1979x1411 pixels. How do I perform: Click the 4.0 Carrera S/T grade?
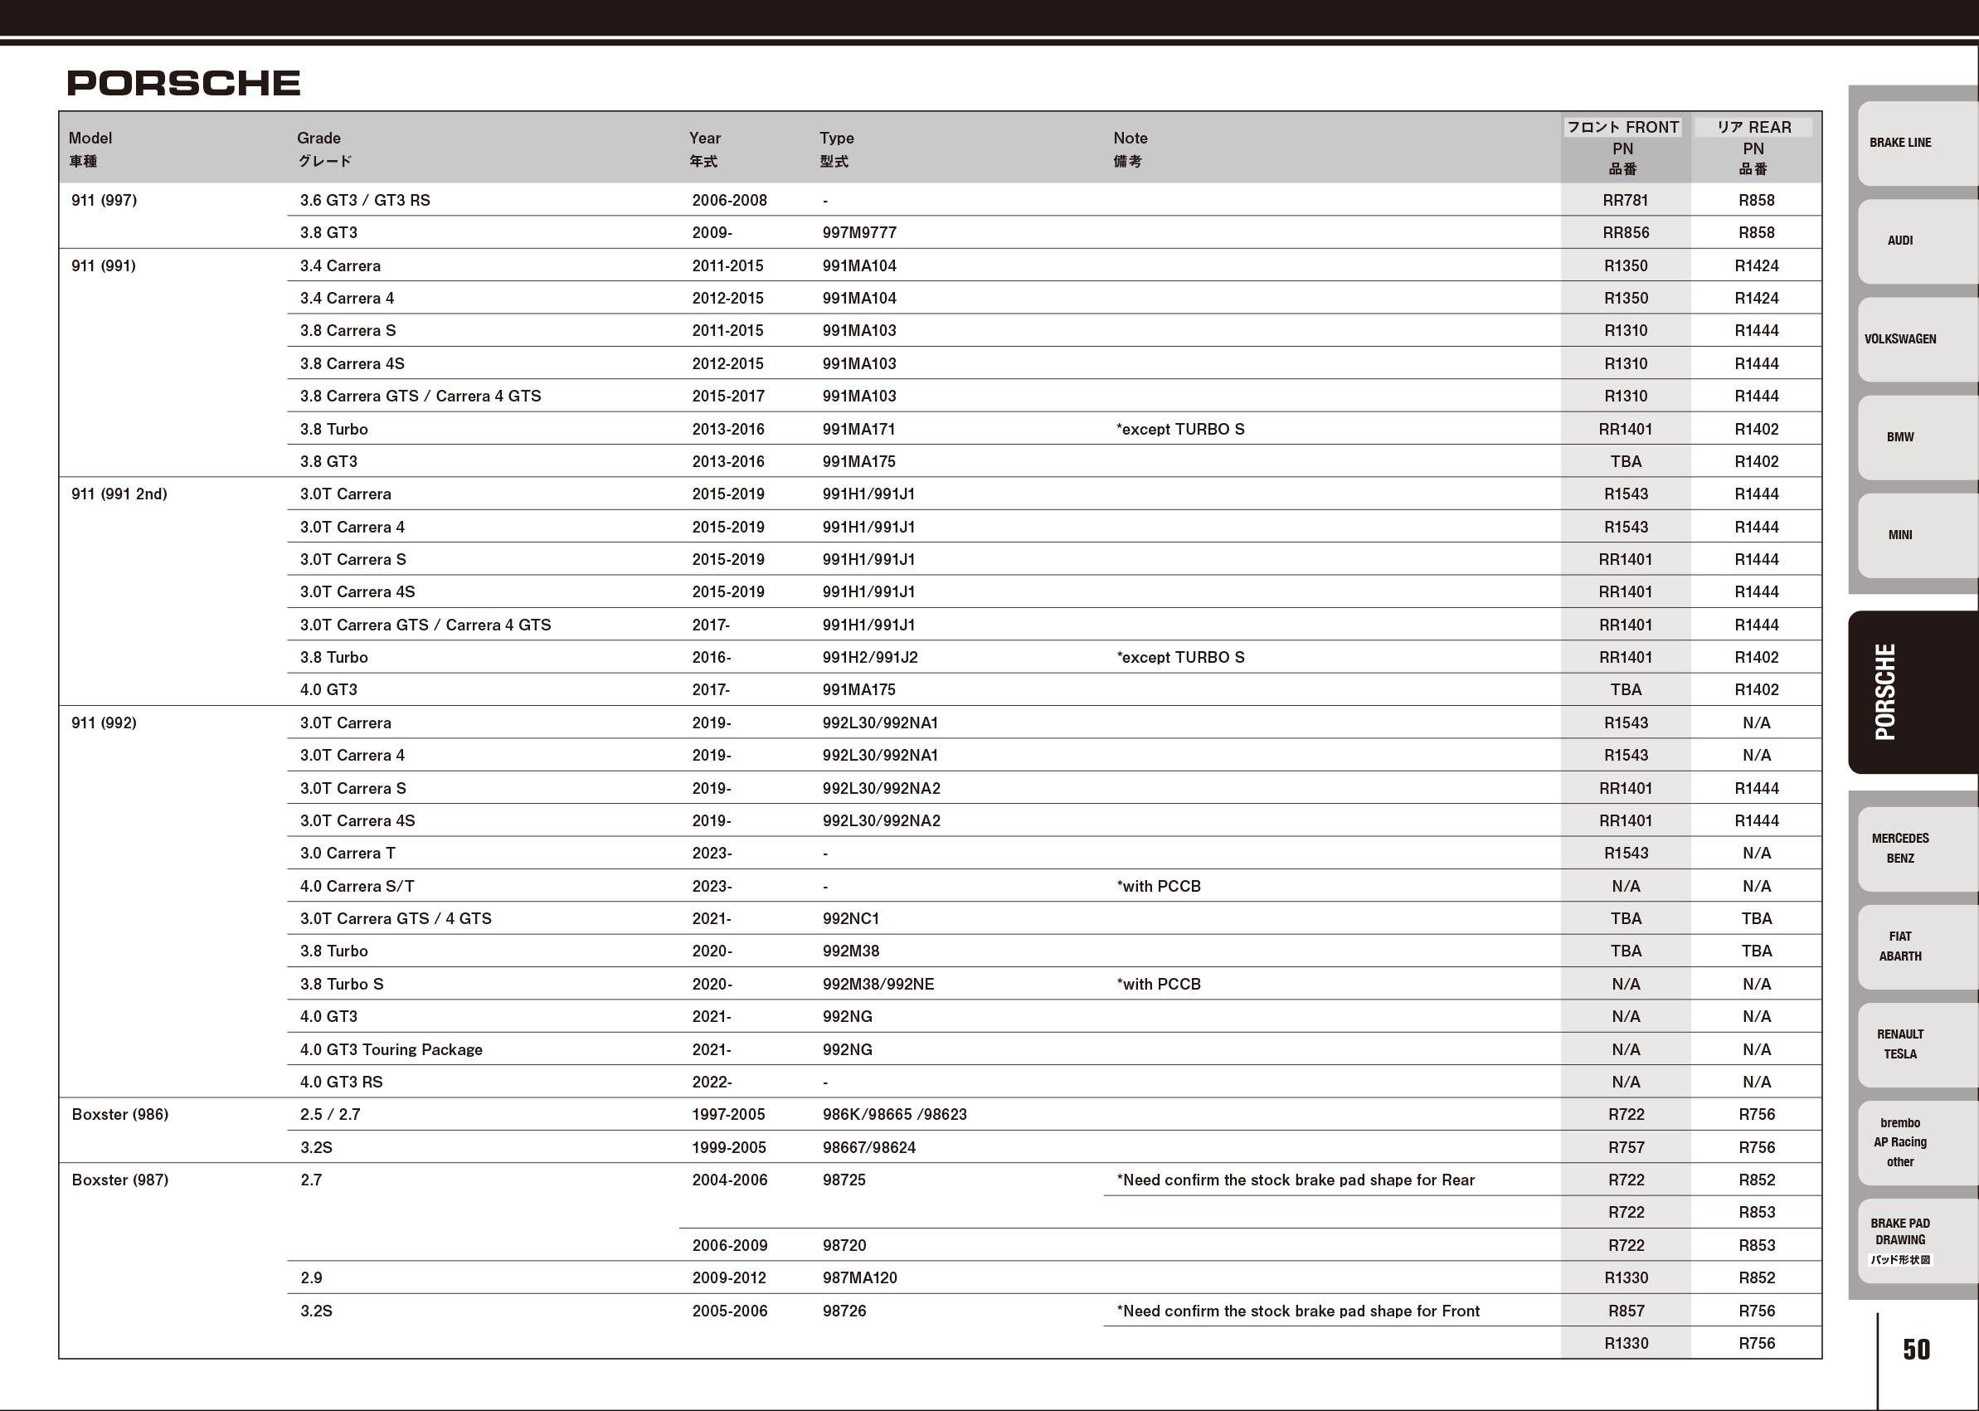point(357,886)
